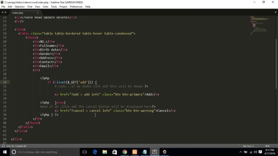The height and width of the screenshot is (156, 278).
Task: Open Windows Store from taskbar
Action: 115,152
